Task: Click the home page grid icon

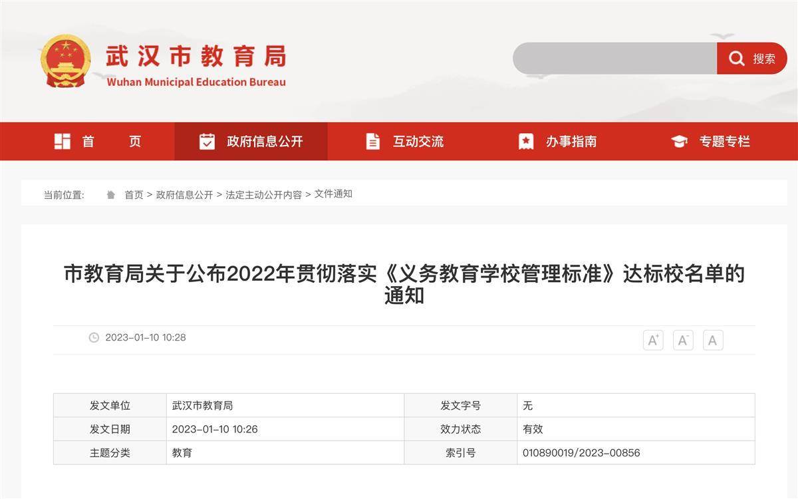Action: (x=63, y=141)
